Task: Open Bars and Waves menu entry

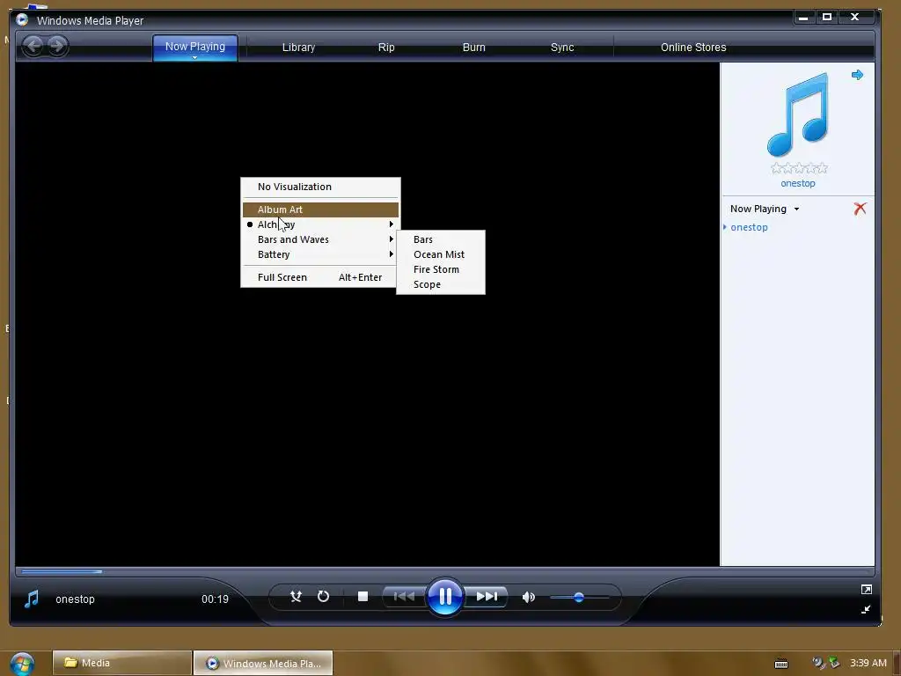Action: [320, 239]
